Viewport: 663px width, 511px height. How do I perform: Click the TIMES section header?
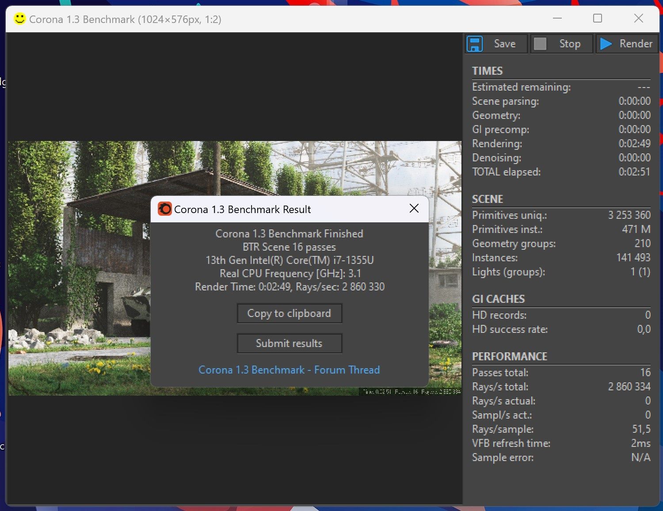tap(487, 71)
